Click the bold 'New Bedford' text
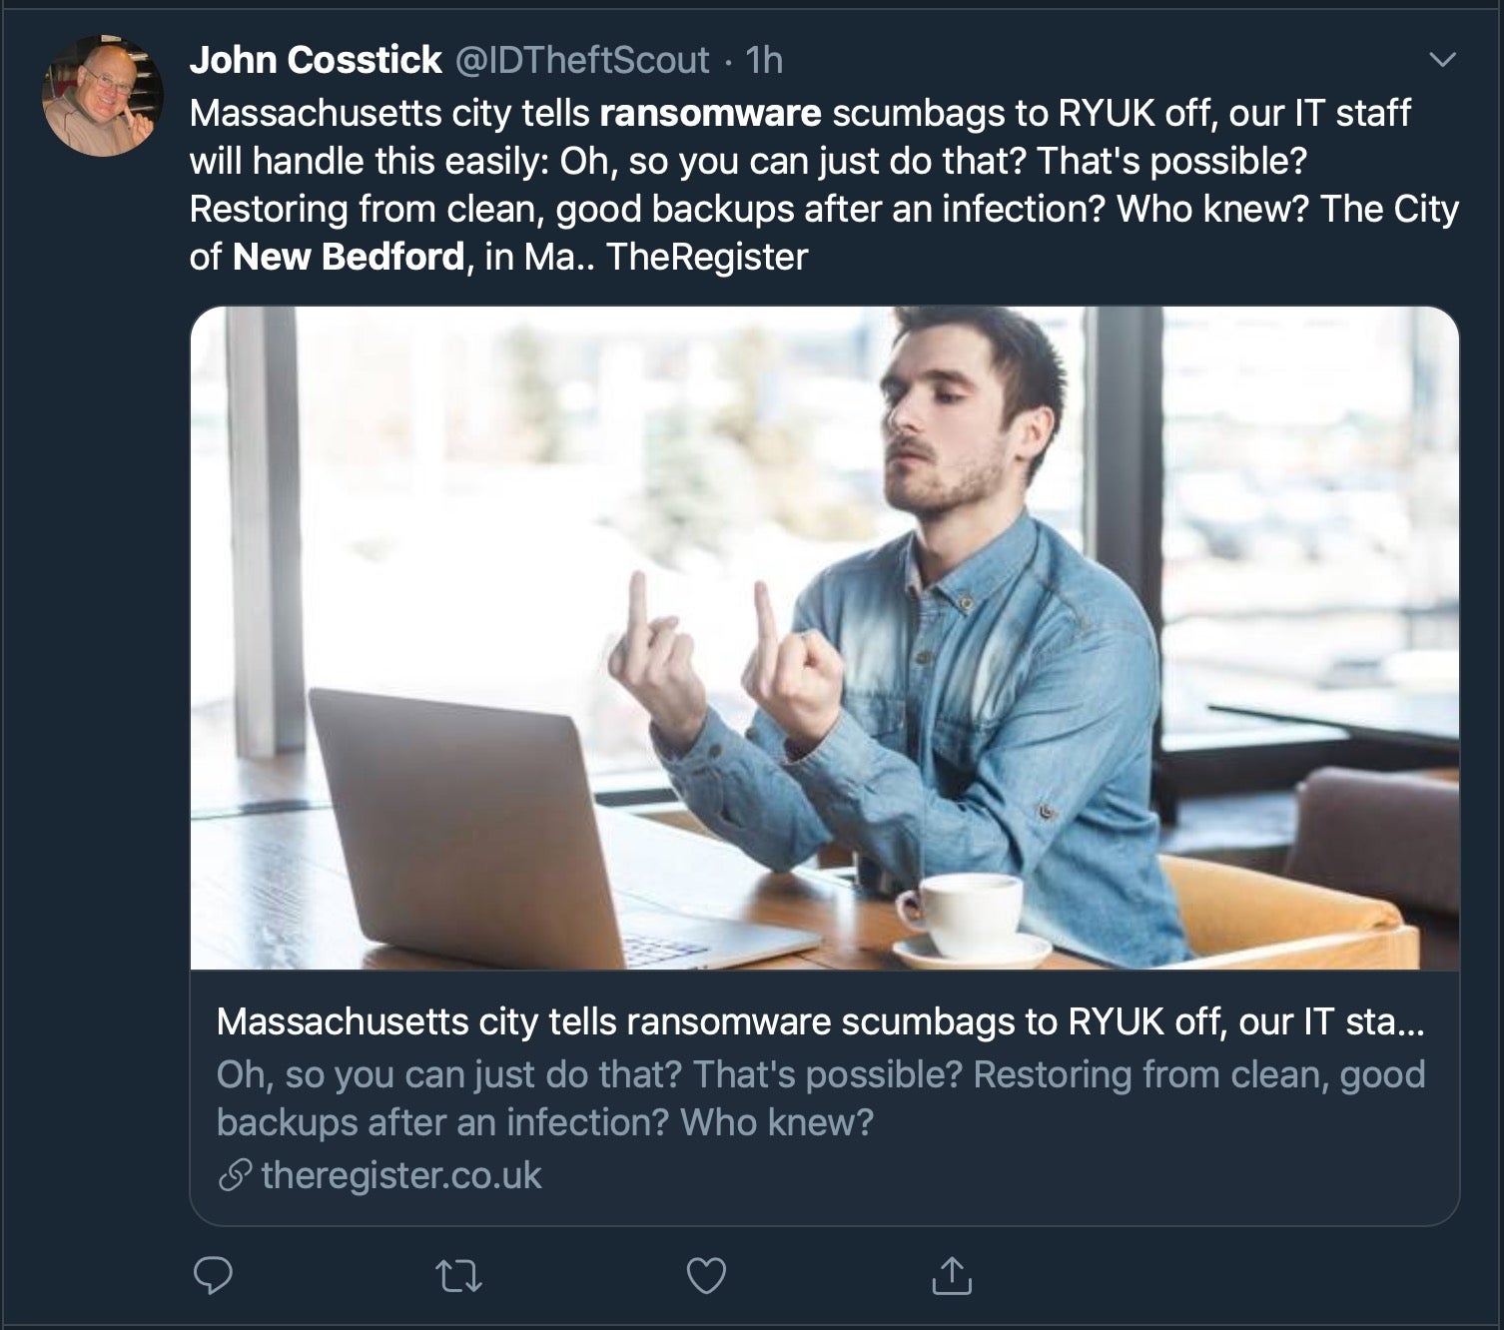Viewport: 1504px width, 1330px height. 349,257
